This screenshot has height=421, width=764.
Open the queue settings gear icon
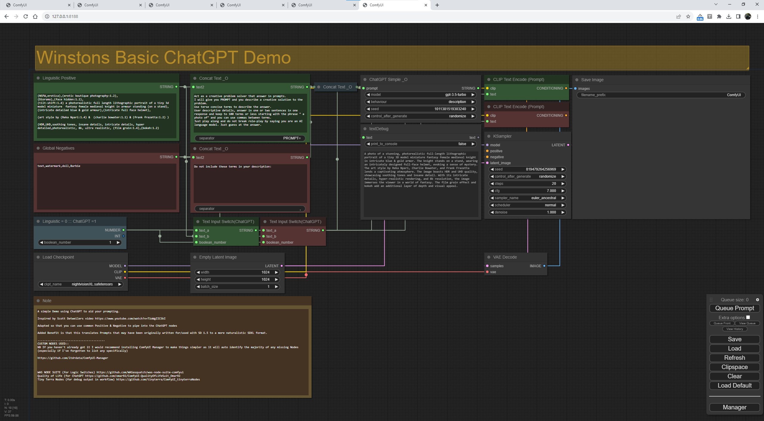[757, 299]
